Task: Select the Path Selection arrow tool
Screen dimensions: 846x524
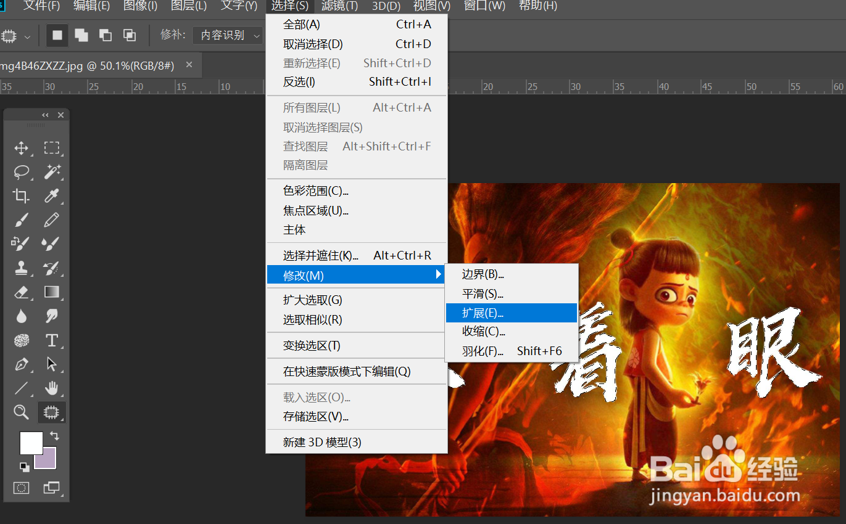Action: (x=52, y=364)
